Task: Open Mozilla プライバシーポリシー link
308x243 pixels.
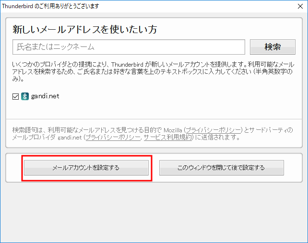Action: [x=213, y=130]
